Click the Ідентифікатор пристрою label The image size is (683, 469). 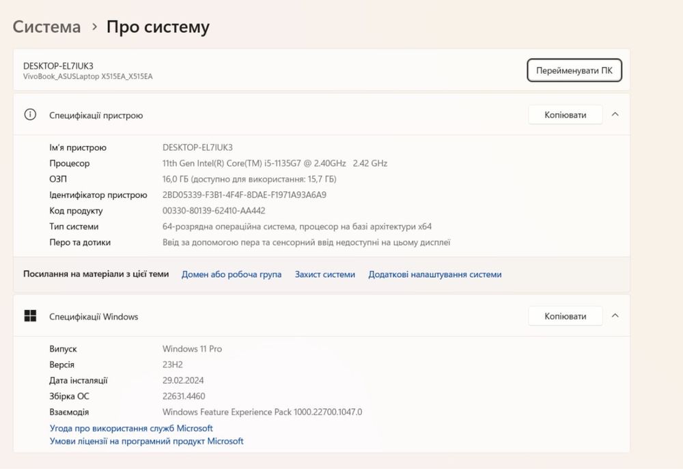point(98,195)
